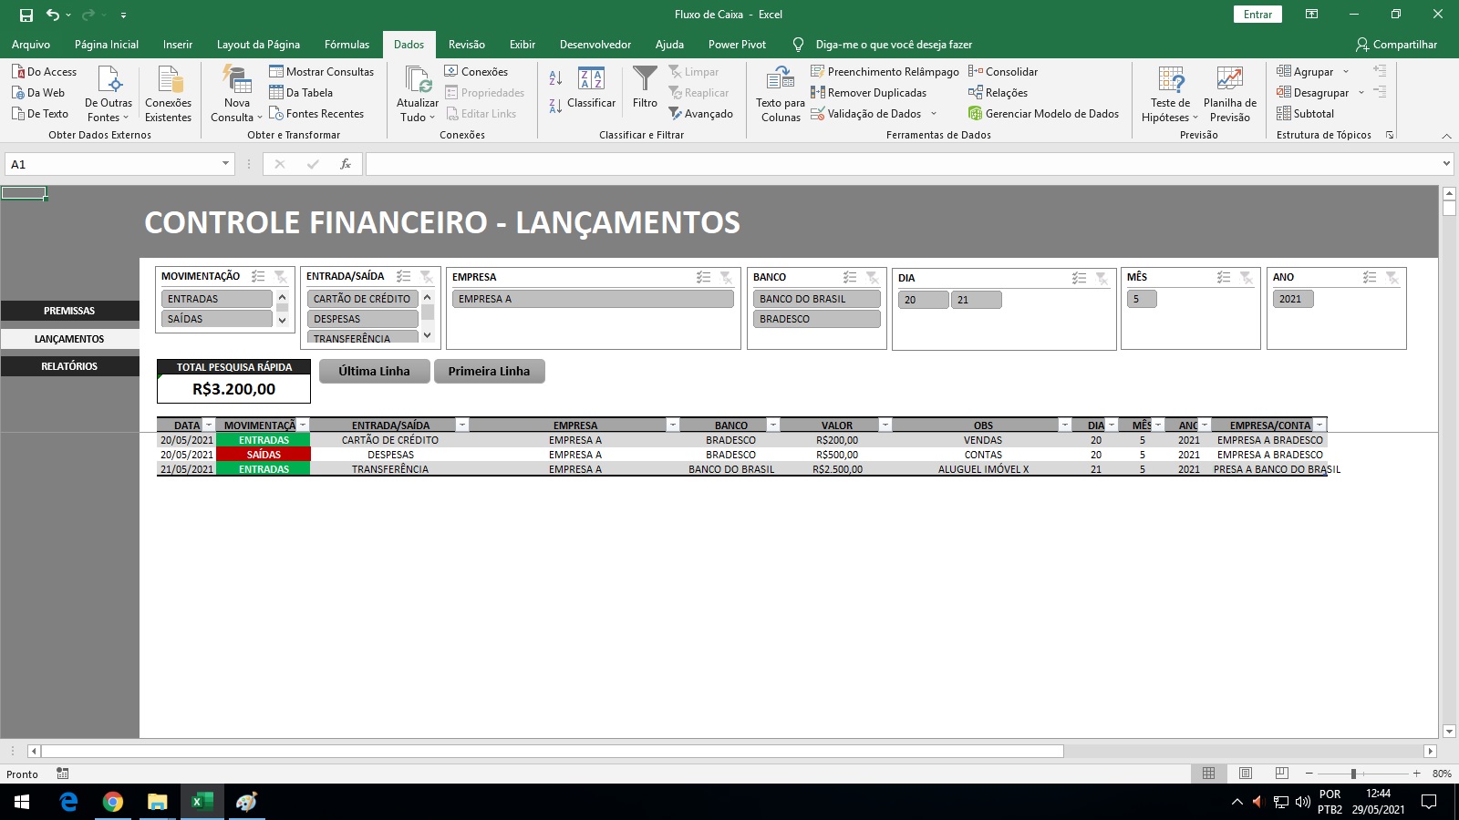Click Preenchimento Relâmpago
Screen dimensions: 1459x820
click(x=885, y=72)
